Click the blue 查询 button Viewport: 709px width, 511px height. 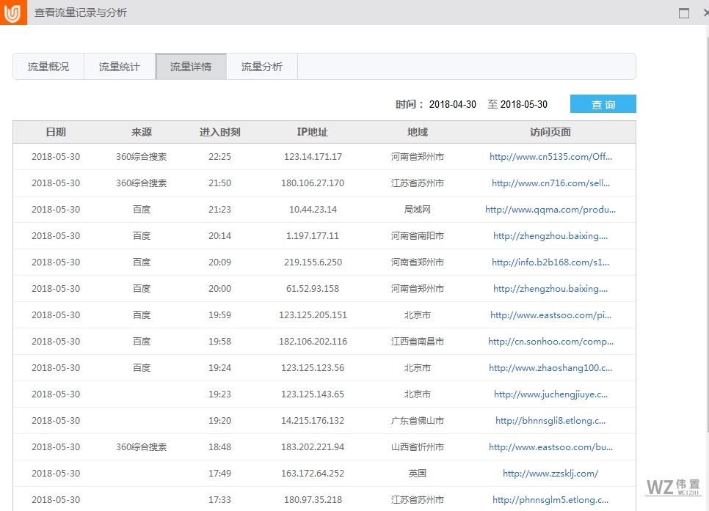pyautogui.click(x=603, y=104)
